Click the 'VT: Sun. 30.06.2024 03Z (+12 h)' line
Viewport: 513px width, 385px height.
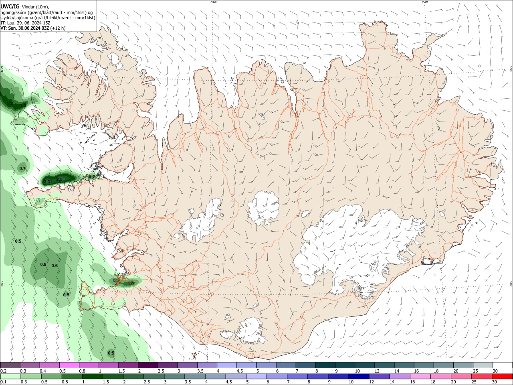[33, 28]
